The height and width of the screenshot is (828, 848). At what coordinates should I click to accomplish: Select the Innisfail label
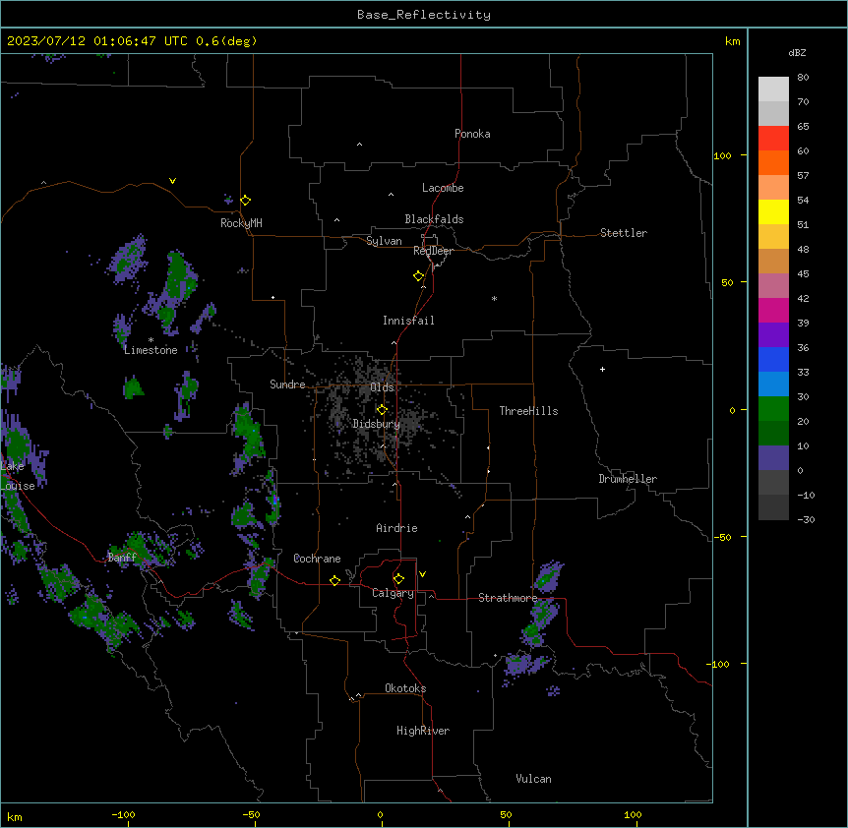pos(408,321)
